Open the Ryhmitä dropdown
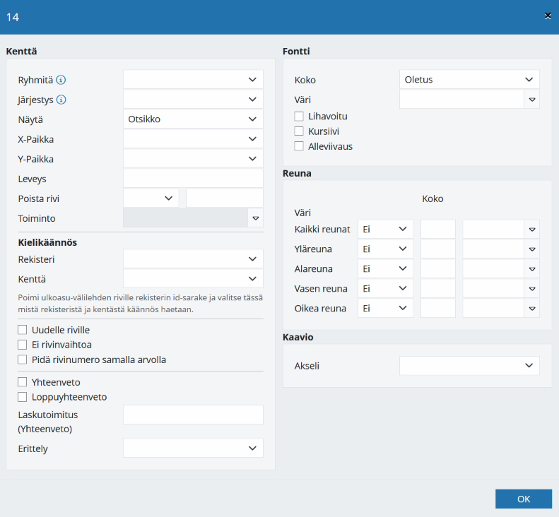This screenshot has width=559, height=517. coord(193,79)
